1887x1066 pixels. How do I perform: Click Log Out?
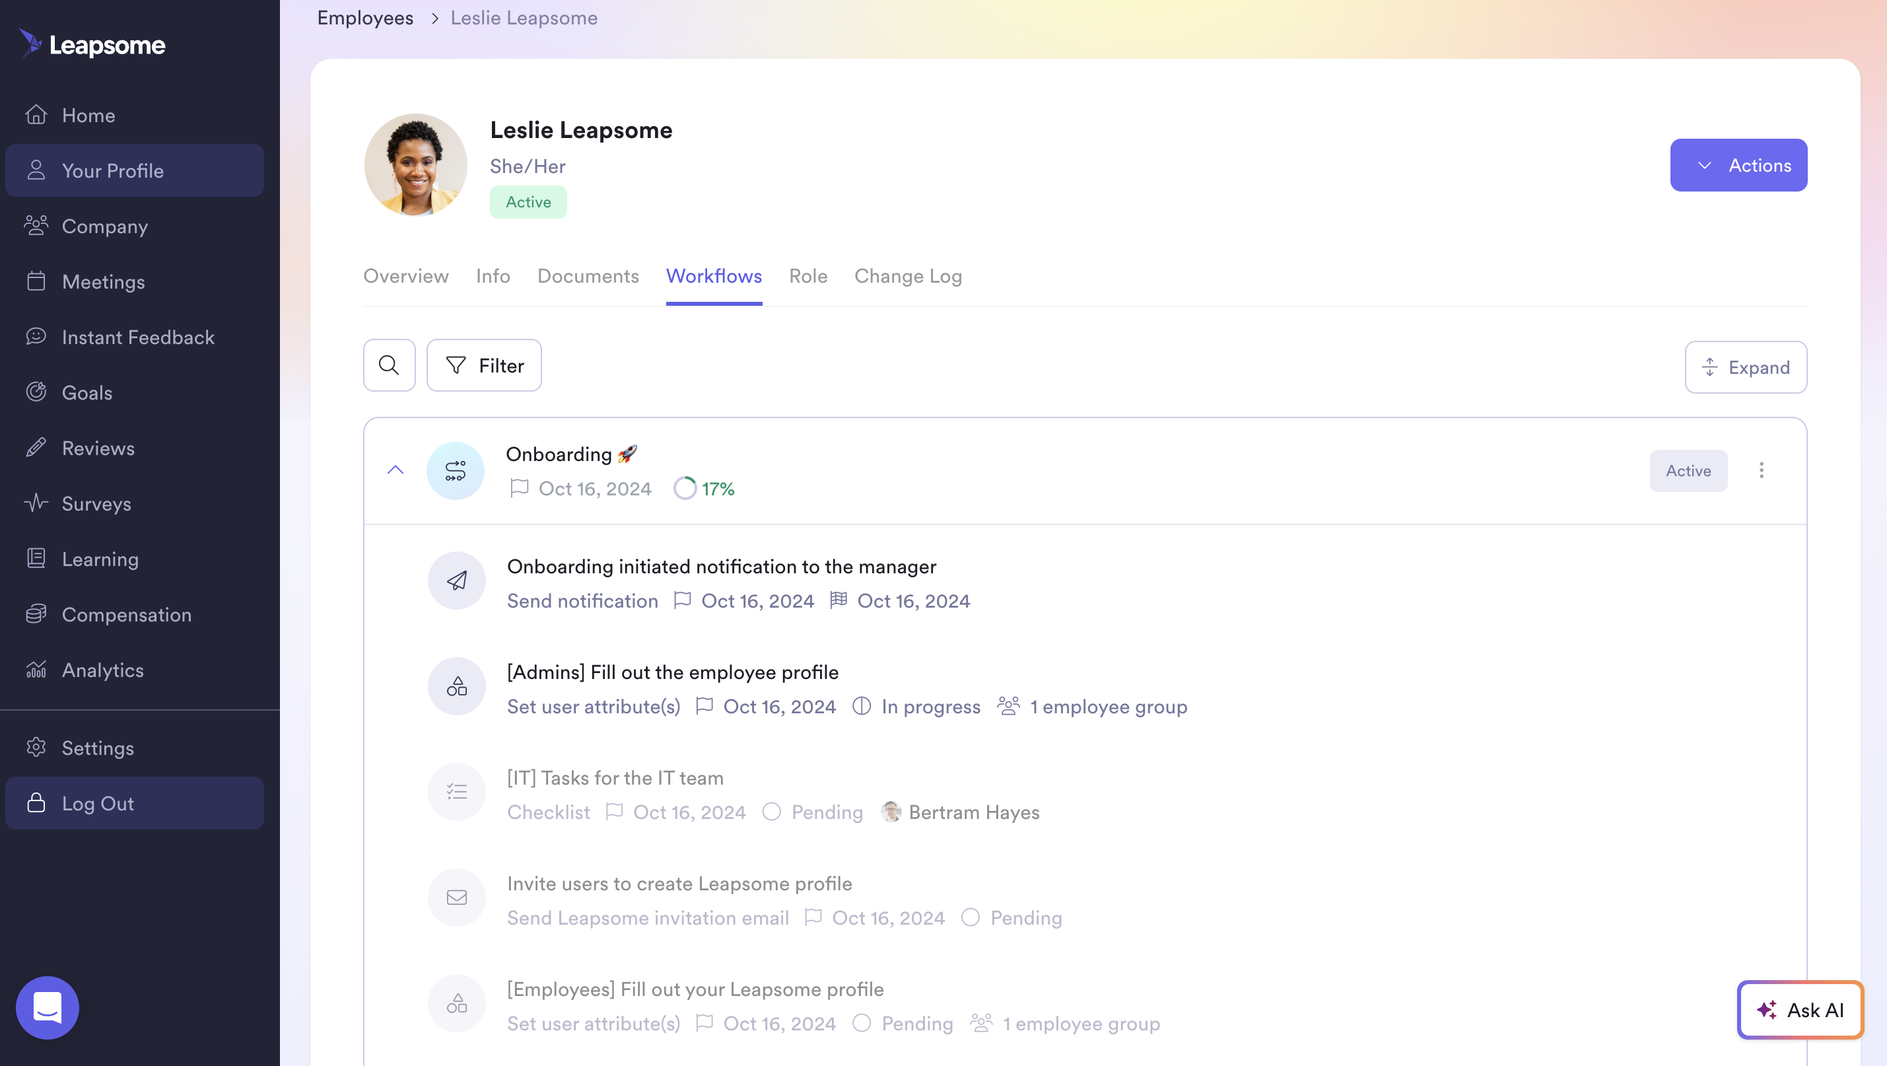click(135, 803)
